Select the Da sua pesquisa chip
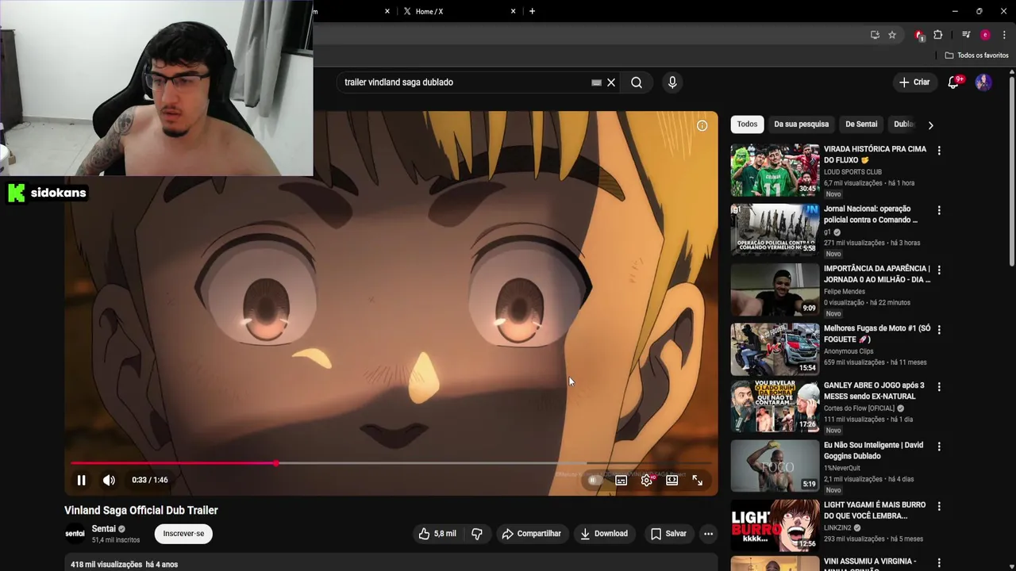The image size is (1016, 571). 801,124
